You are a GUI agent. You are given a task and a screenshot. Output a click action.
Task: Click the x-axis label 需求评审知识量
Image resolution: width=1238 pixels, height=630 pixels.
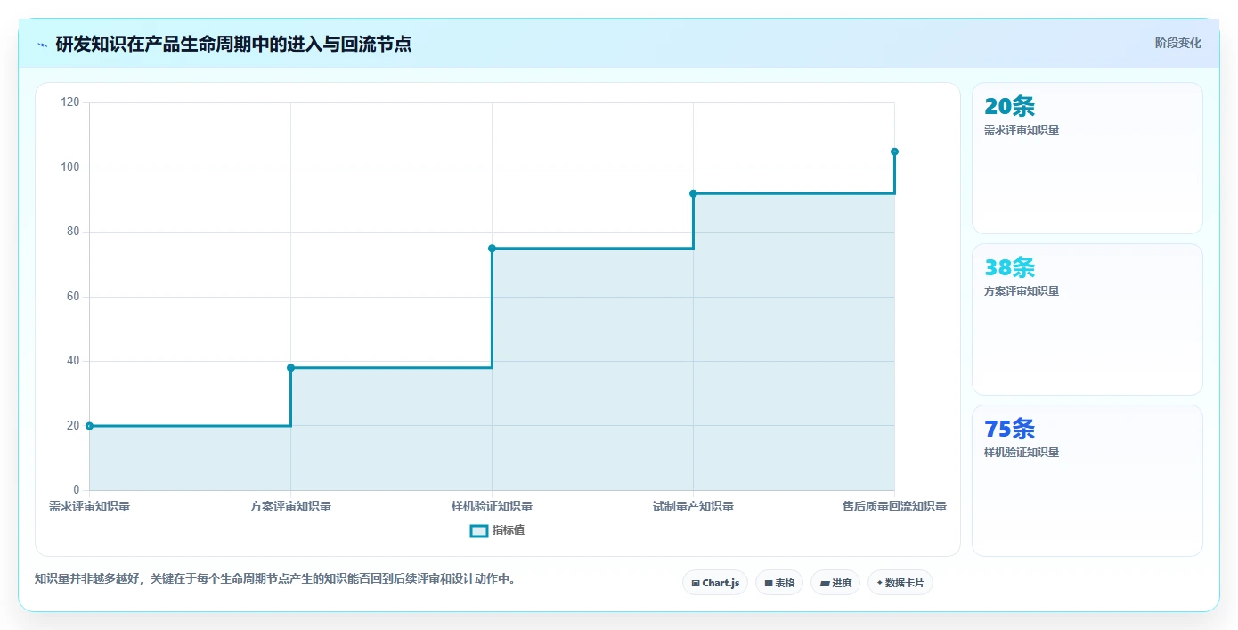pos(89,506)
